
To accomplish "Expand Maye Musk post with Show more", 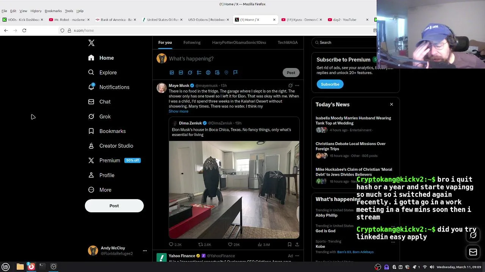I will click(x=178, y=111).
